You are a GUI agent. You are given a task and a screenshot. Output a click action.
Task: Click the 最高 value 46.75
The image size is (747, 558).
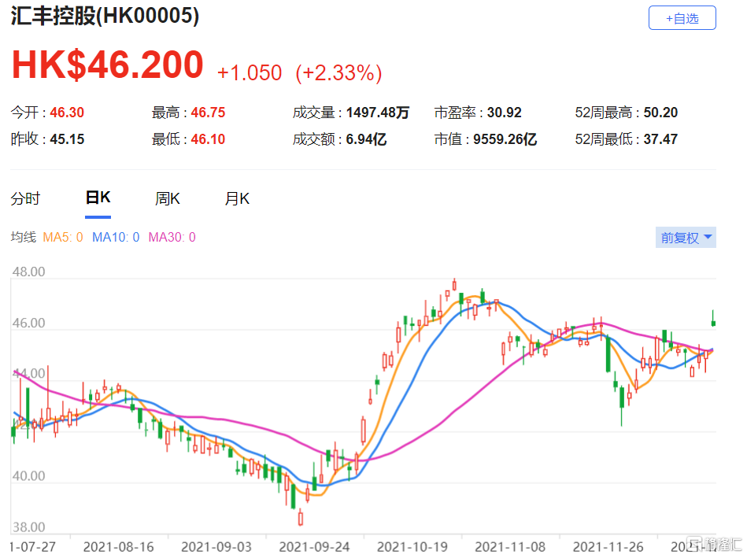[208, 113]
